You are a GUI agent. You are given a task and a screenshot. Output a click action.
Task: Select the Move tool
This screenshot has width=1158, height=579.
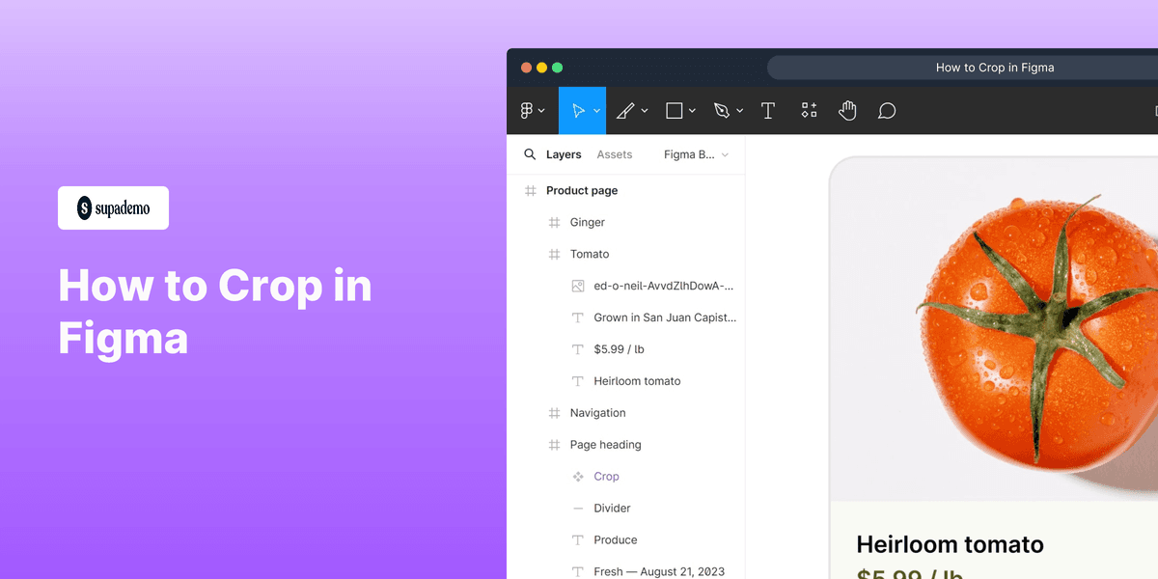(x=578, y=110)
